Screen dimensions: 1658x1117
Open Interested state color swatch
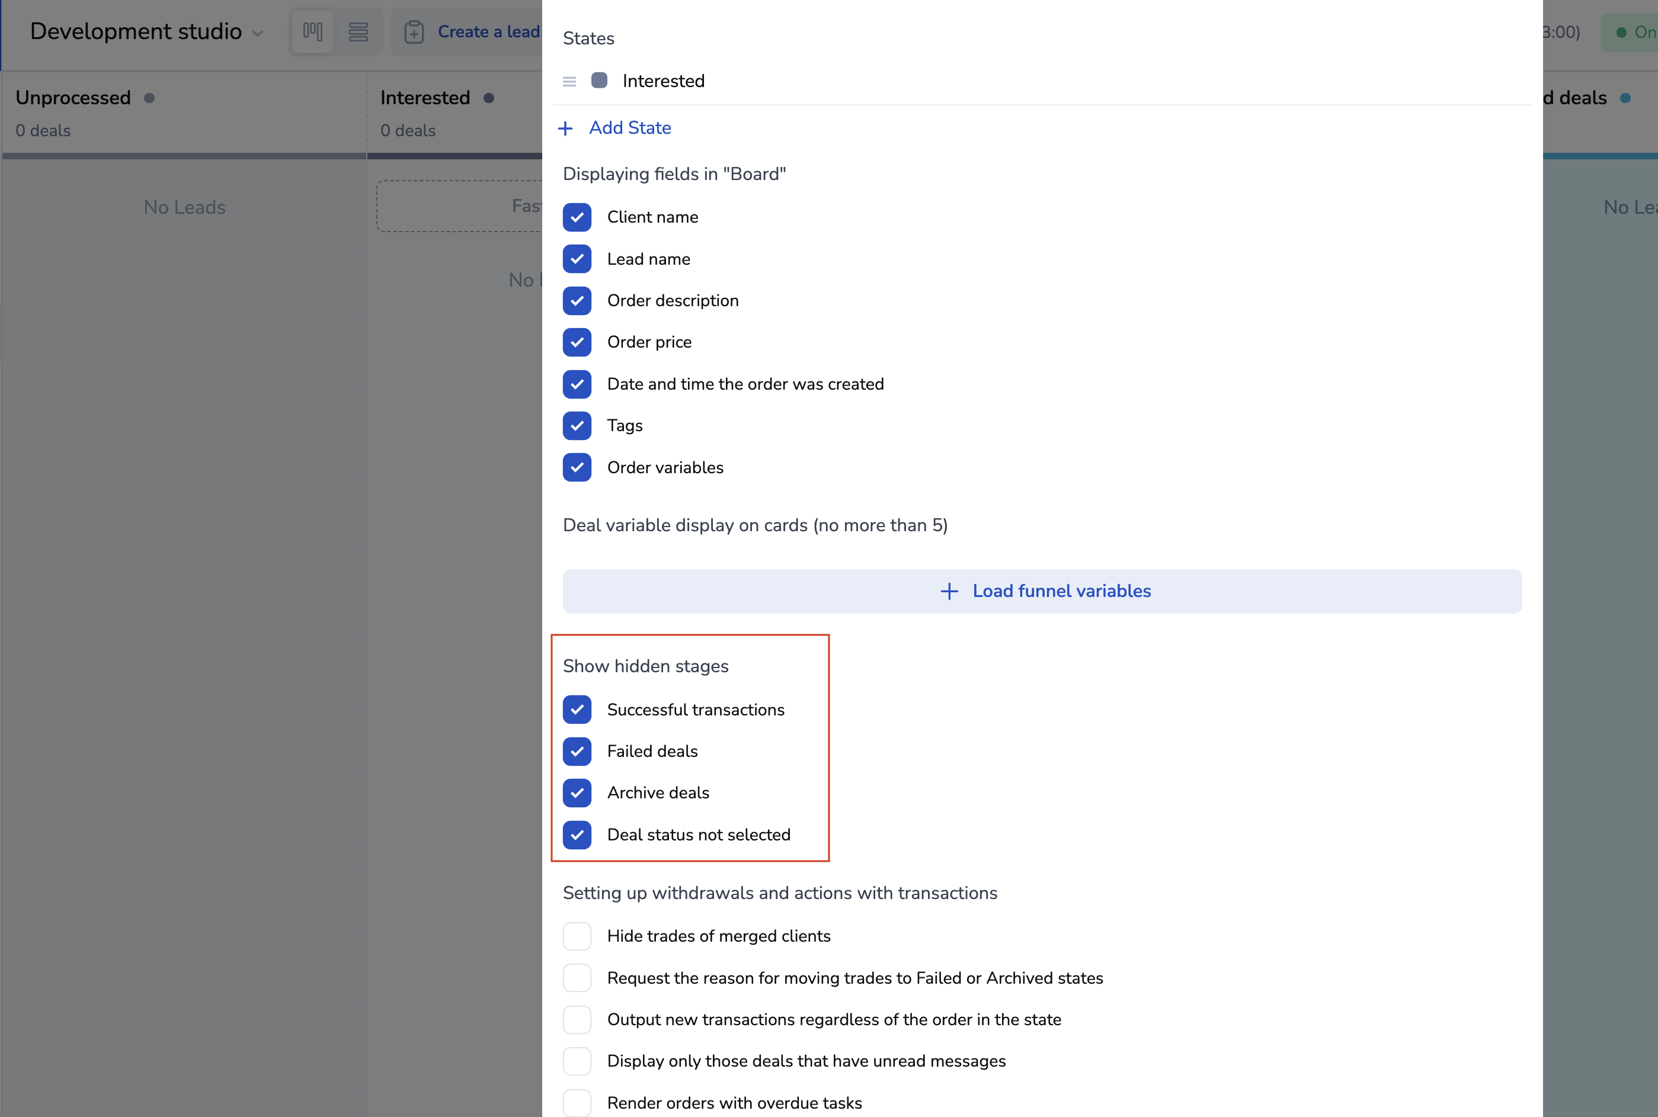tap(598, 81)
